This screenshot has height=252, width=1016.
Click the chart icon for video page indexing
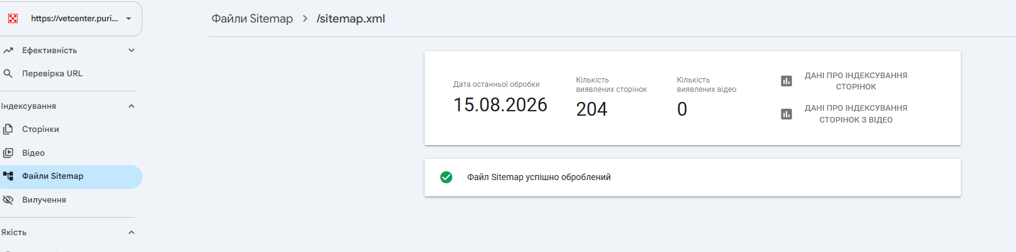(786, 114)
